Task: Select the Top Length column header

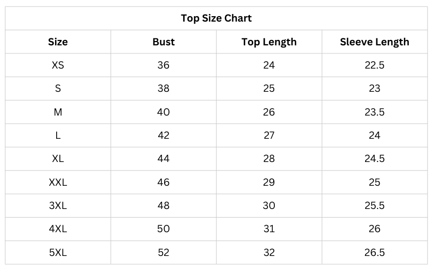Action: coord(269,42)
